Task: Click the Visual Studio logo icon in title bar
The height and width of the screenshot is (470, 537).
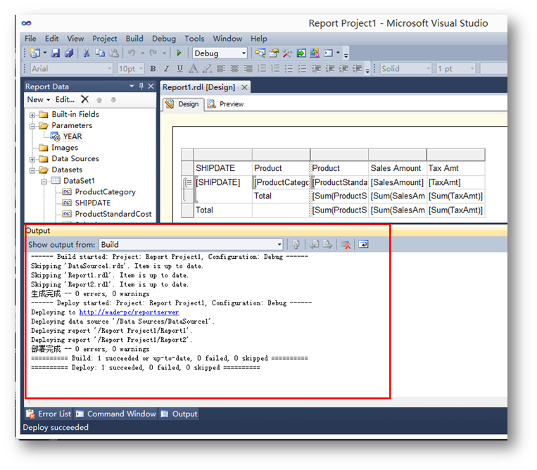Action: (26, 23)
